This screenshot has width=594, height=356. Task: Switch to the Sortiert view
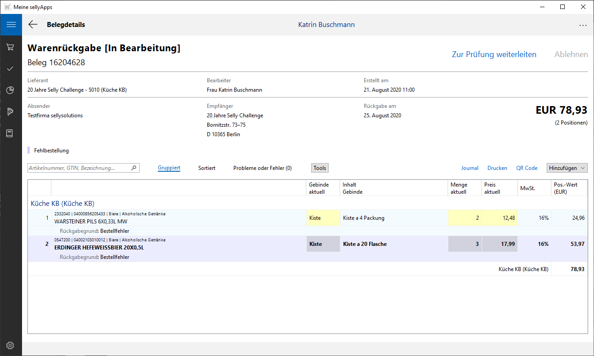click(x=207, y=168)
